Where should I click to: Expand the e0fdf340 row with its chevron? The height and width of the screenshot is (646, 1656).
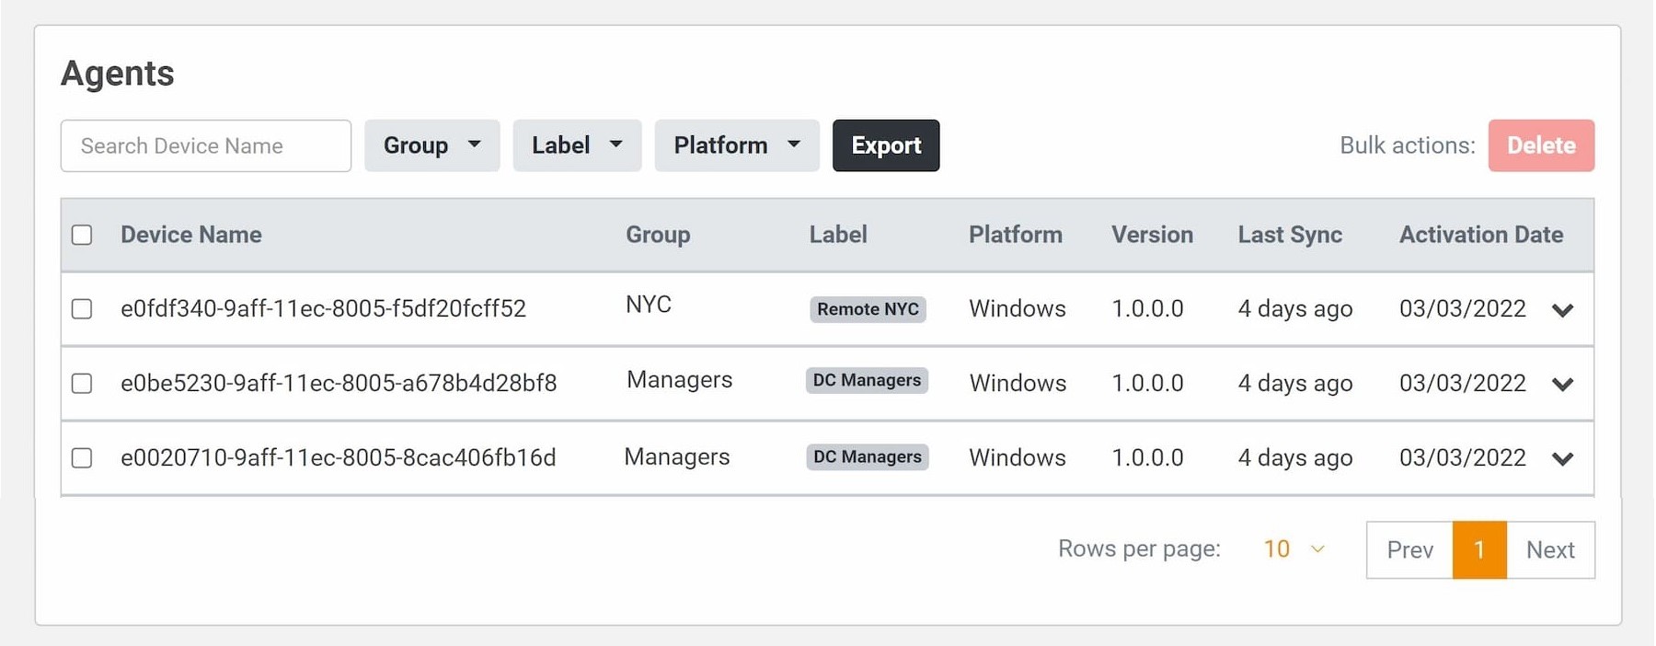[1562, 310]
